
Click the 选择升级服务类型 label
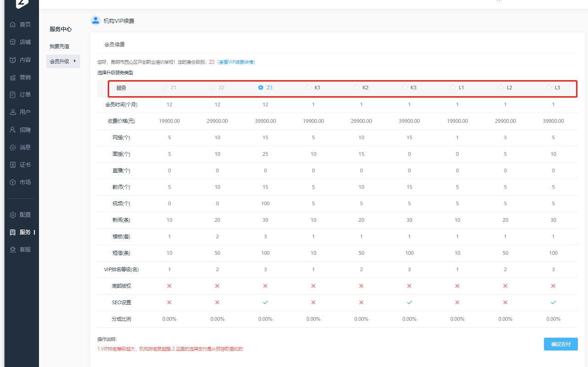point(115,72)
